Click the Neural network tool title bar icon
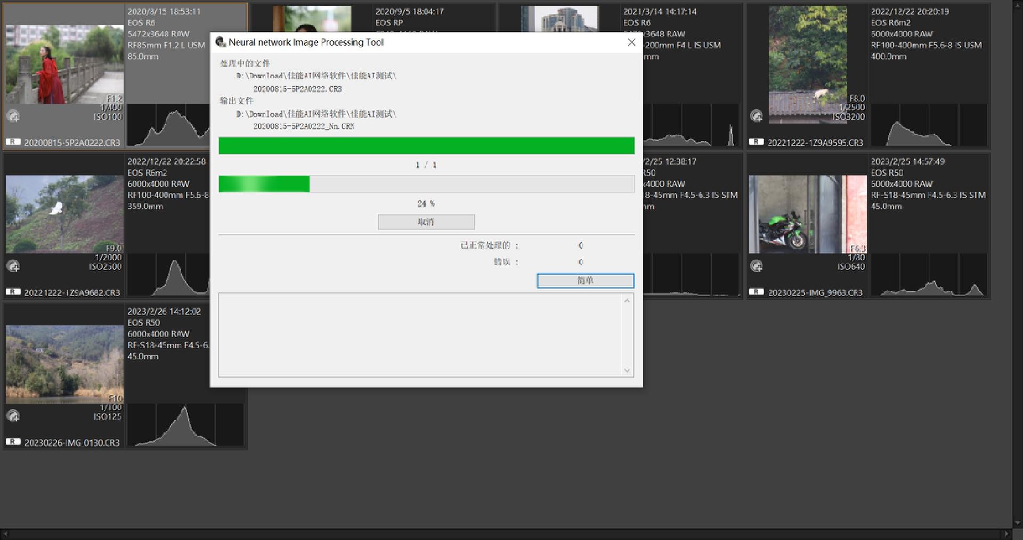Viewport: 1023px width, 540px height. (x=221, y=42)
